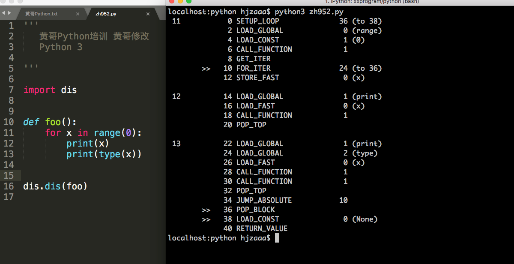Image resolution: width=514 pixels, height=264 pixels.
Task: Close the zh952.py tab with its x
Action: (x=148, y=13)
